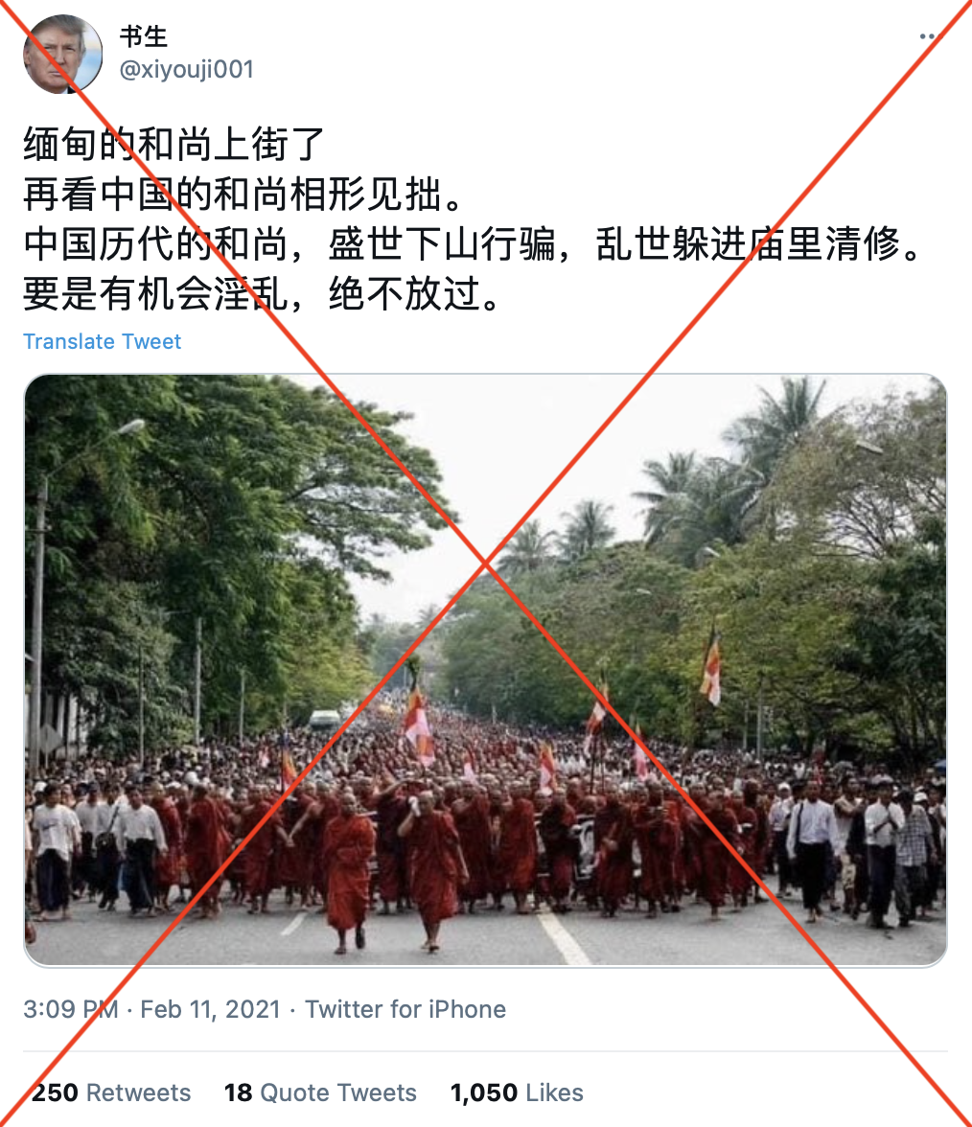Open the tweet's more options ellipsis menu

tap(928, 36)
